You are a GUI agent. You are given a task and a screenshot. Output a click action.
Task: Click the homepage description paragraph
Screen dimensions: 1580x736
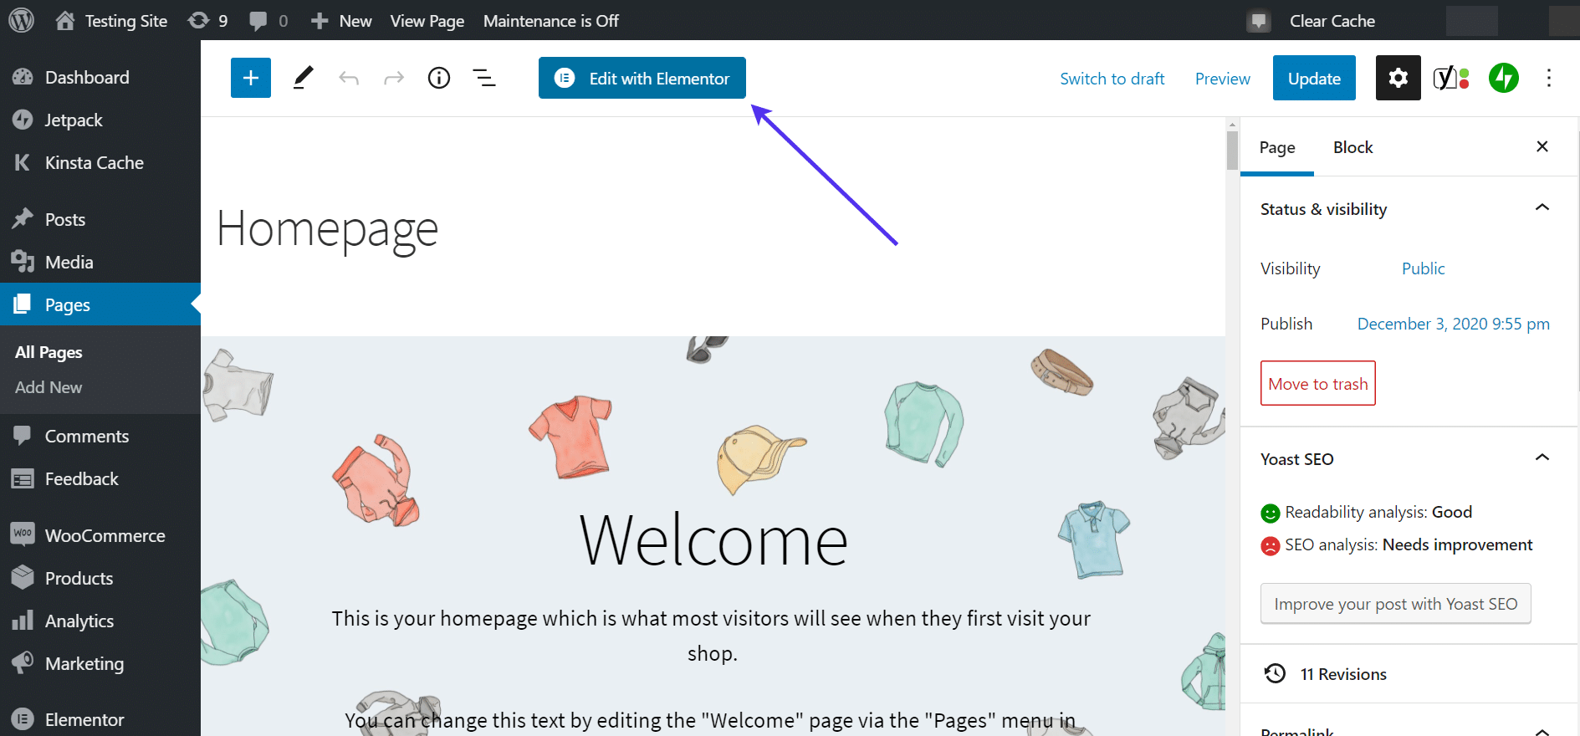(x=712, y=636)
